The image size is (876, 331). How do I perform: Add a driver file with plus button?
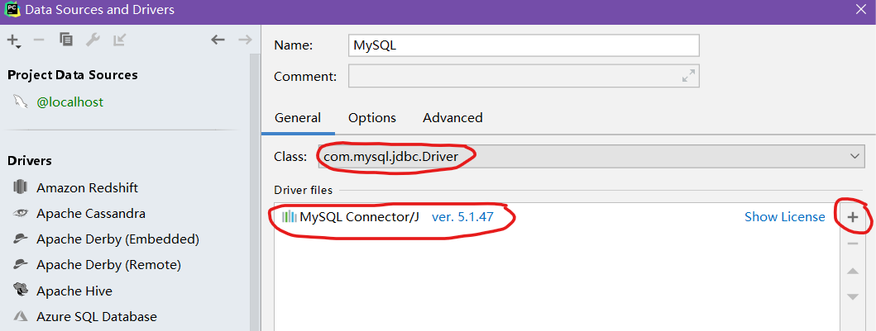853,217
